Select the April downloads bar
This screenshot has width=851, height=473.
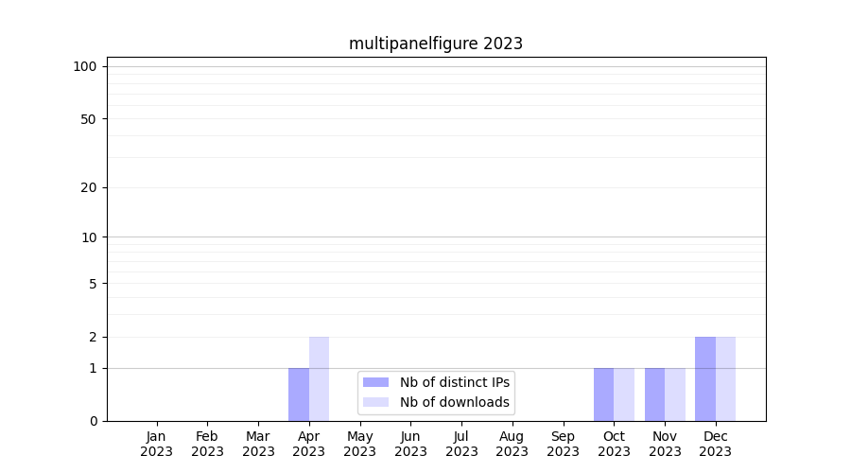coord(320,378)
